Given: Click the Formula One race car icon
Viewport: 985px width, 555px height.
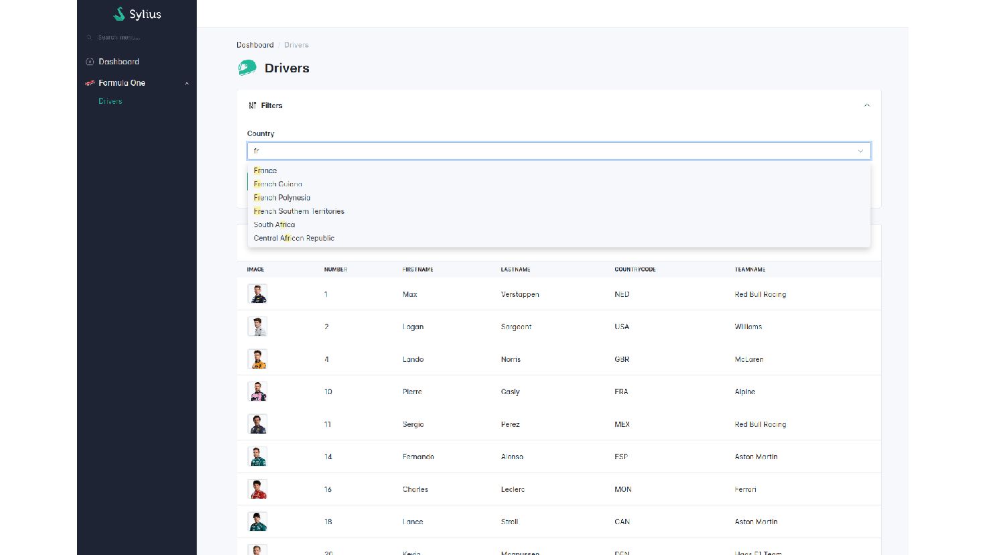Looking at the screenshot, I should 90,83.
